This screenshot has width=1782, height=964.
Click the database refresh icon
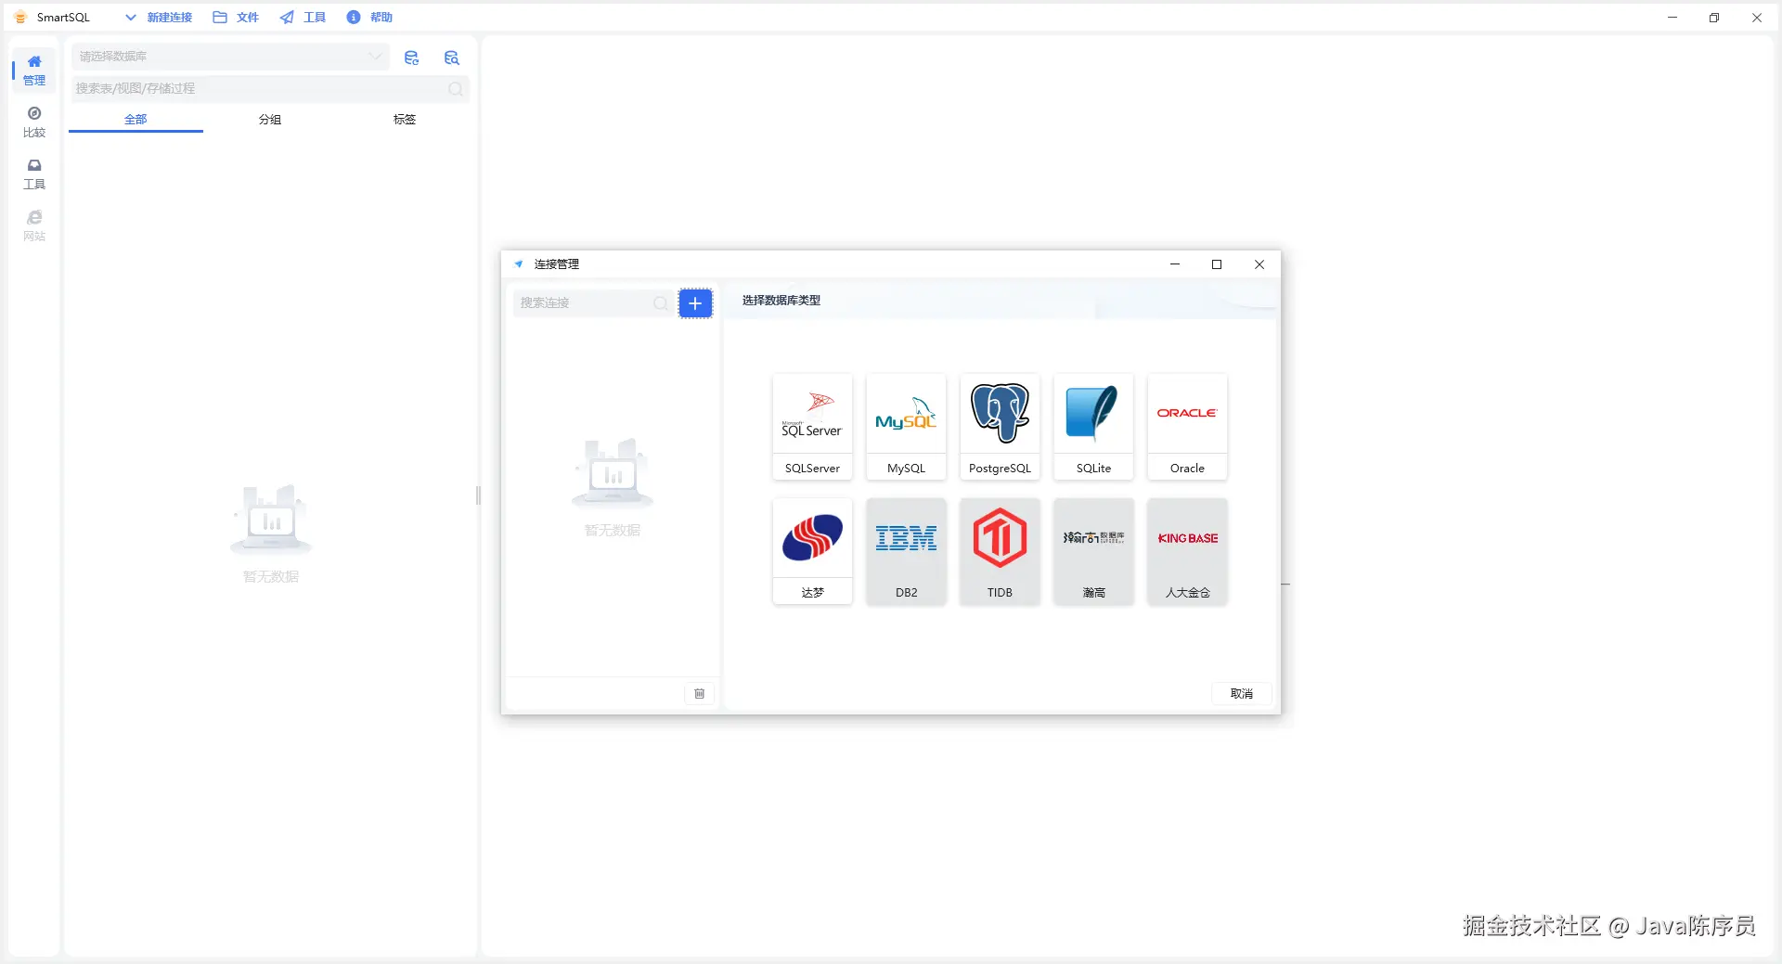click(412, 58)
